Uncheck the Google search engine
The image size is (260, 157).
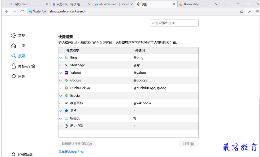[x=61, y=80]
